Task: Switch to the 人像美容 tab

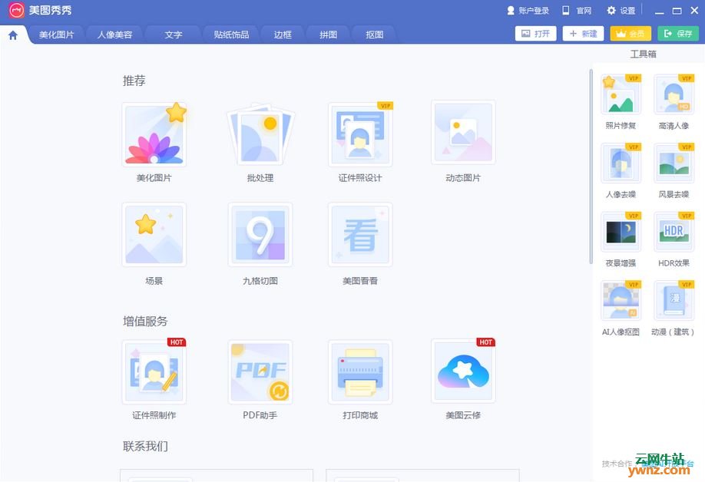Action: point(114,35)
